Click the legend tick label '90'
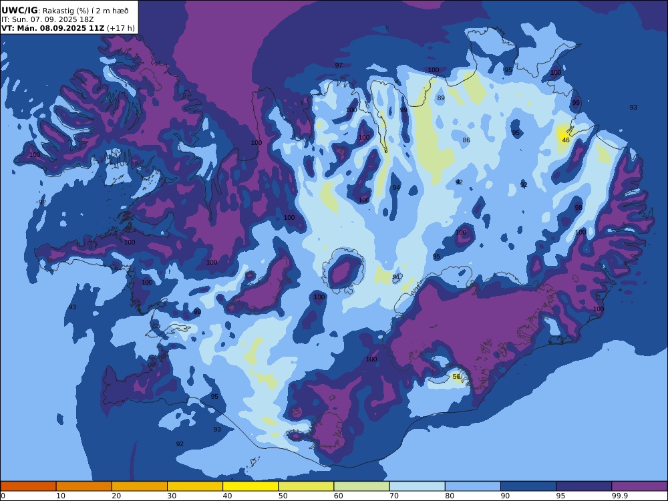This screenshot has height=501, width=668. tap(505, 496)
